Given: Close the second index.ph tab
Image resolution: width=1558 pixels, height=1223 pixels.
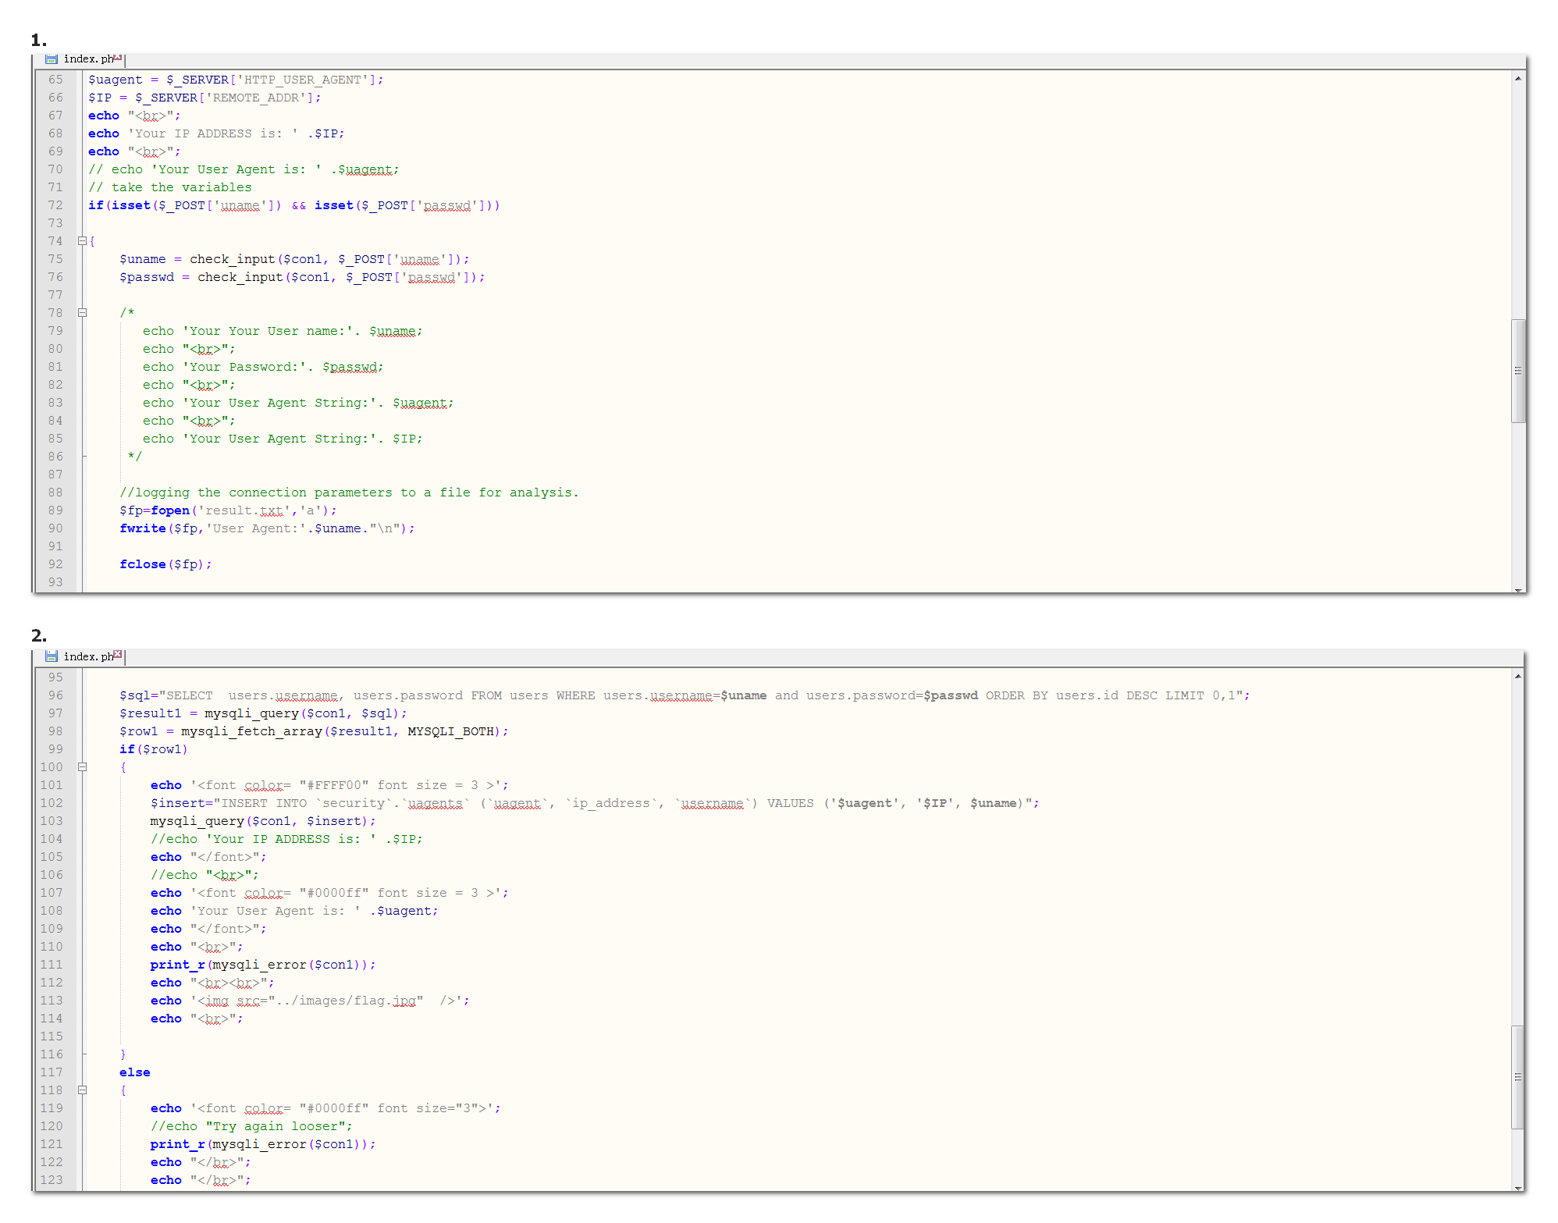Looking at the screenshot, I should click(118, 654).
